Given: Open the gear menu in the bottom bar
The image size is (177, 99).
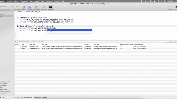Looking at the screenshot, I should coord(19,98).
